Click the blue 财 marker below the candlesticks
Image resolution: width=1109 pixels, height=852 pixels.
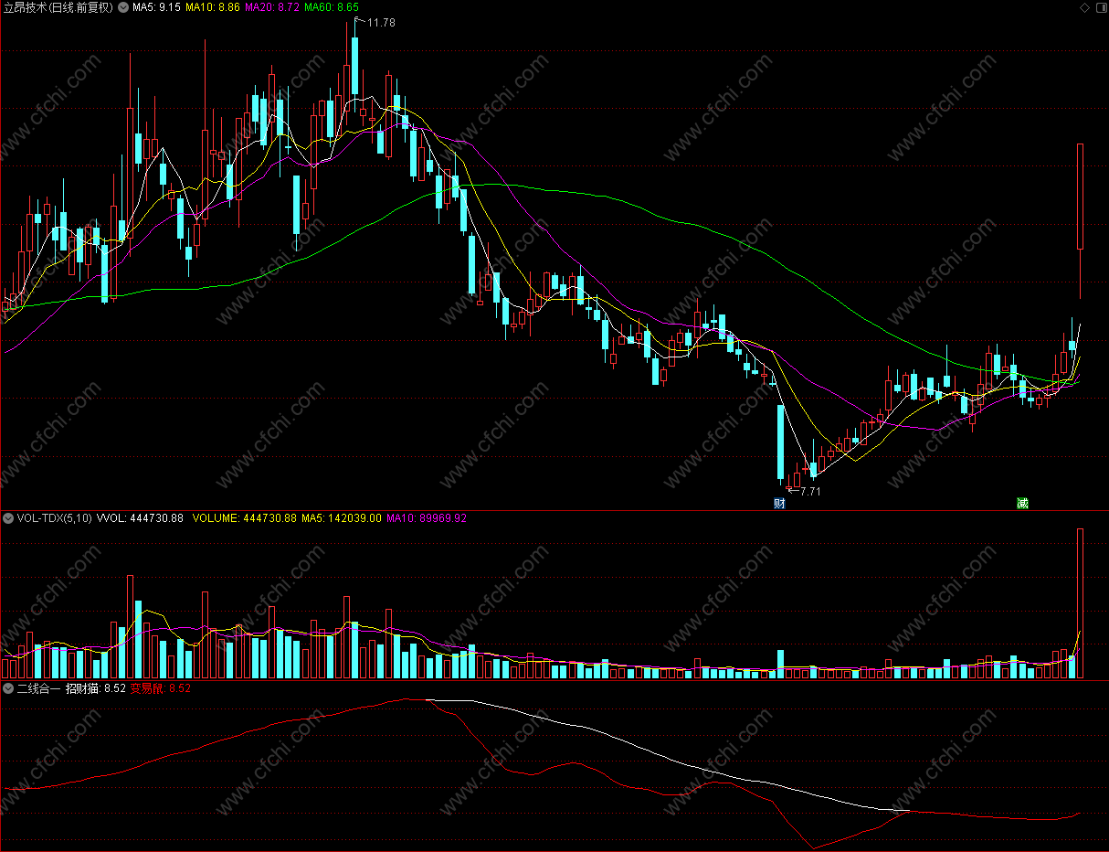780,503
